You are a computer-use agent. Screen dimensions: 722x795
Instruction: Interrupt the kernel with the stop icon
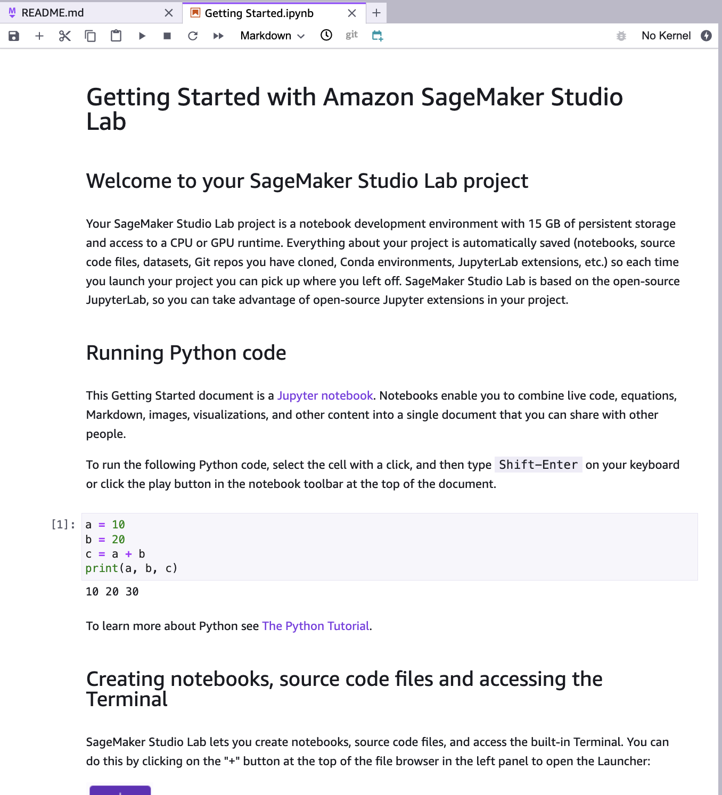tap(167, 36)
